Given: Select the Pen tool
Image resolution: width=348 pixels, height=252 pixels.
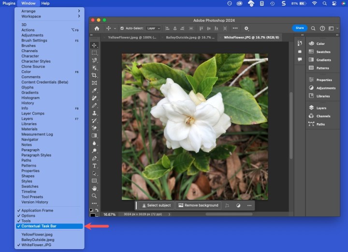Looking at the screenshot, I should 94,158.
